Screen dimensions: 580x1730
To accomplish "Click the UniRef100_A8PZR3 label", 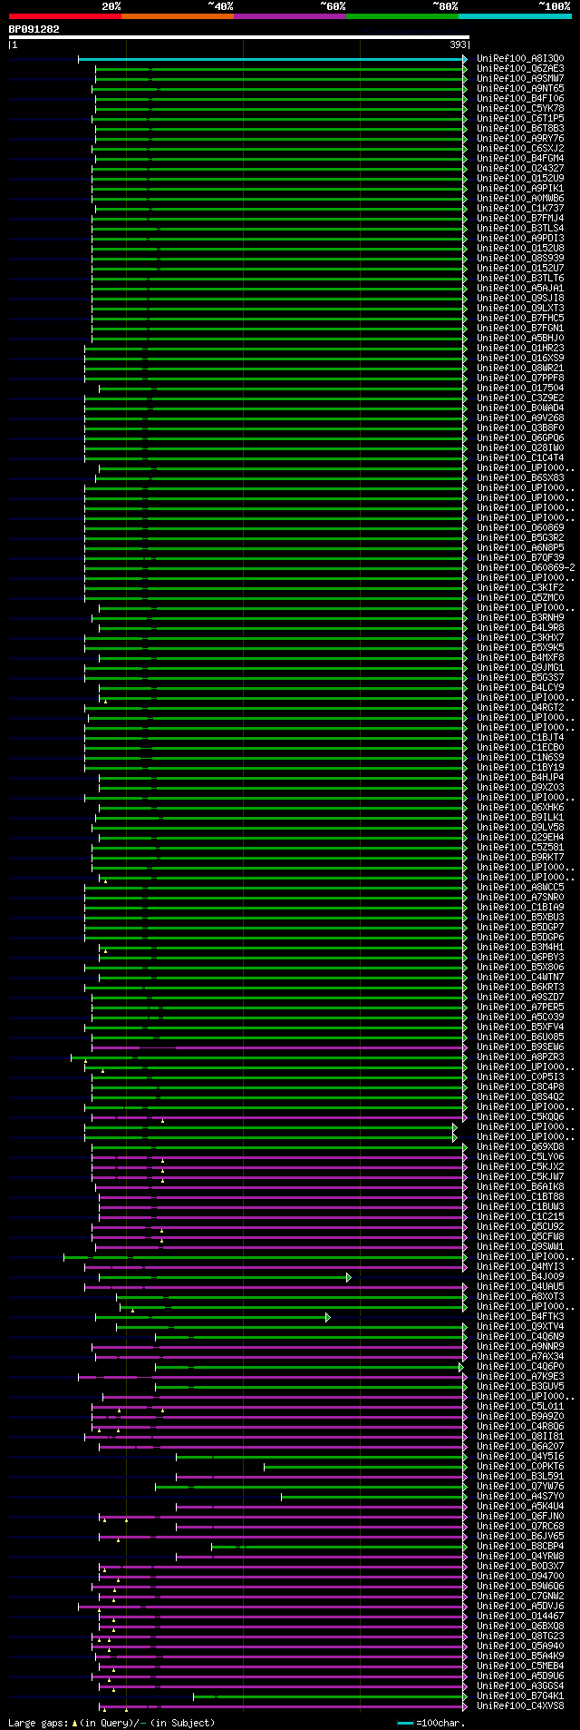I will pos(520,1057).
